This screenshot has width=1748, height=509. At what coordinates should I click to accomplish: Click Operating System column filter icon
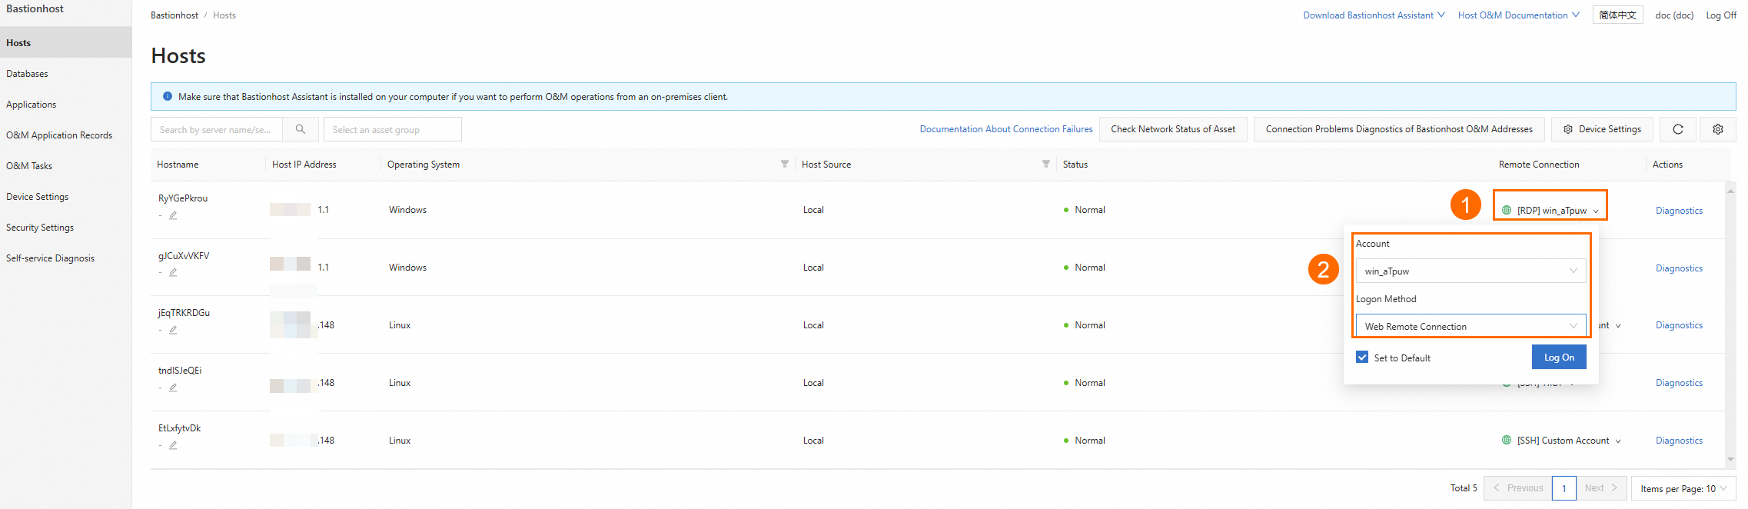784,164
